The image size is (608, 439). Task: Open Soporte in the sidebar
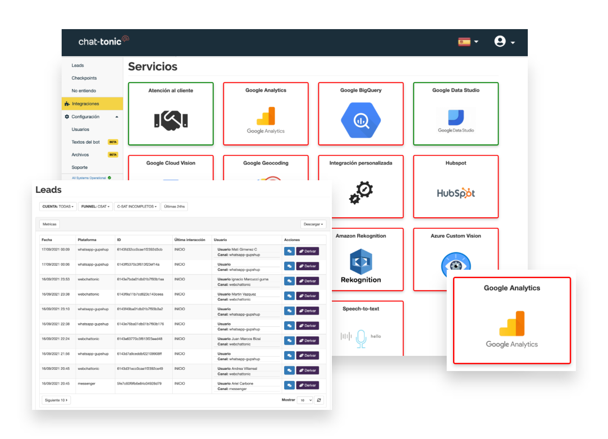[x=79, y=168]
